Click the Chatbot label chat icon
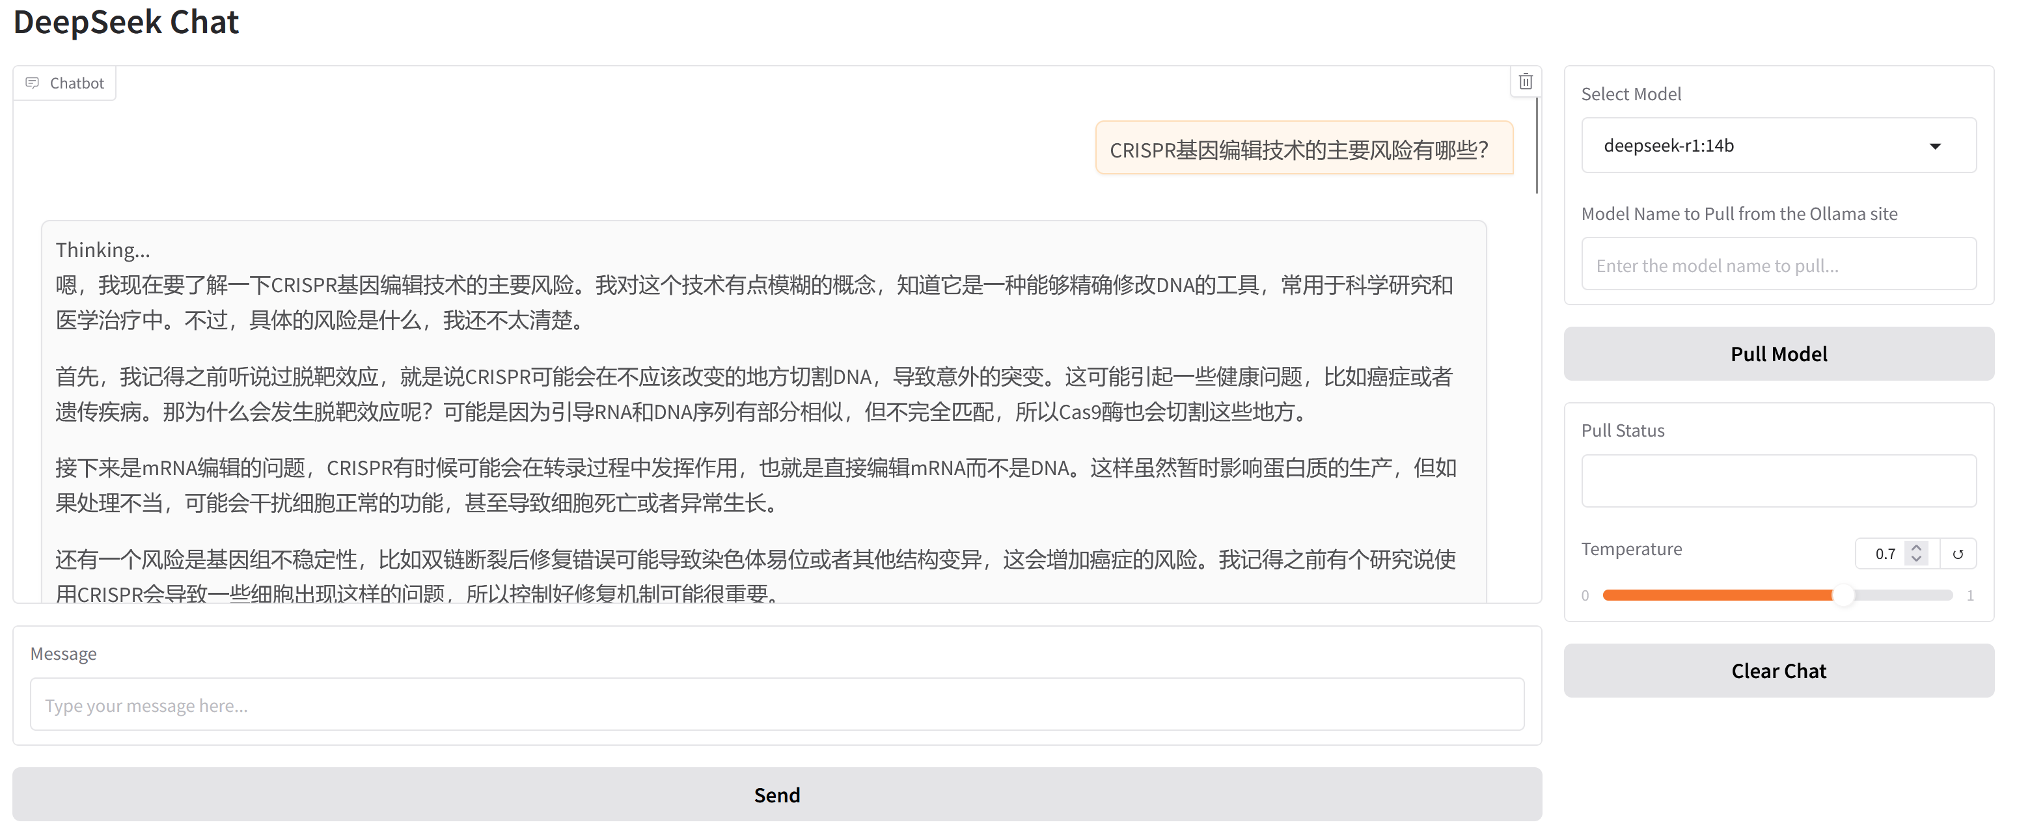 [x=32, y=83]
